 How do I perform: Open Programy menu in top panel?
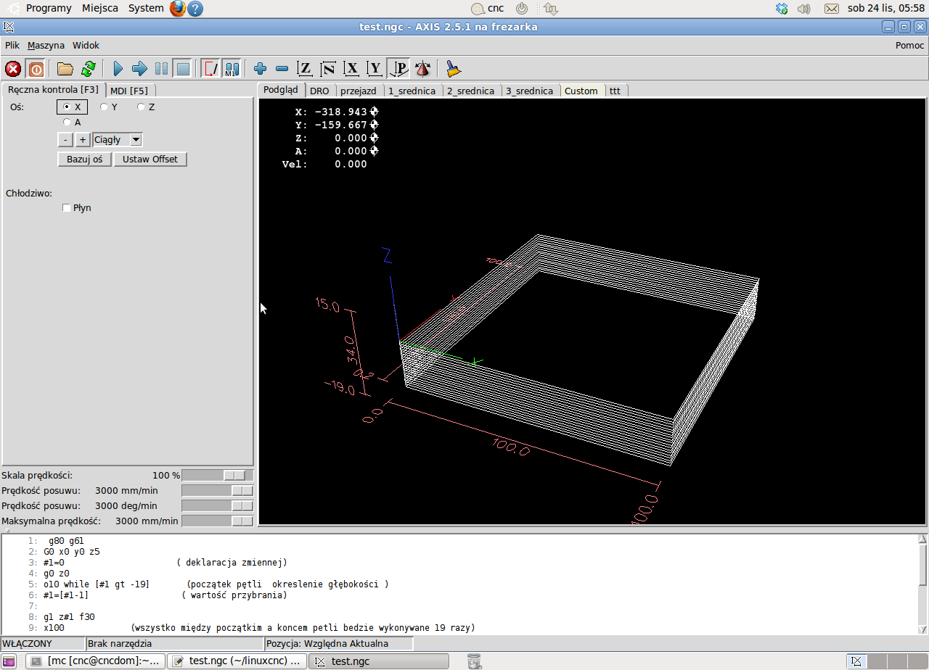pyautogui.click(x=49, y=9)
